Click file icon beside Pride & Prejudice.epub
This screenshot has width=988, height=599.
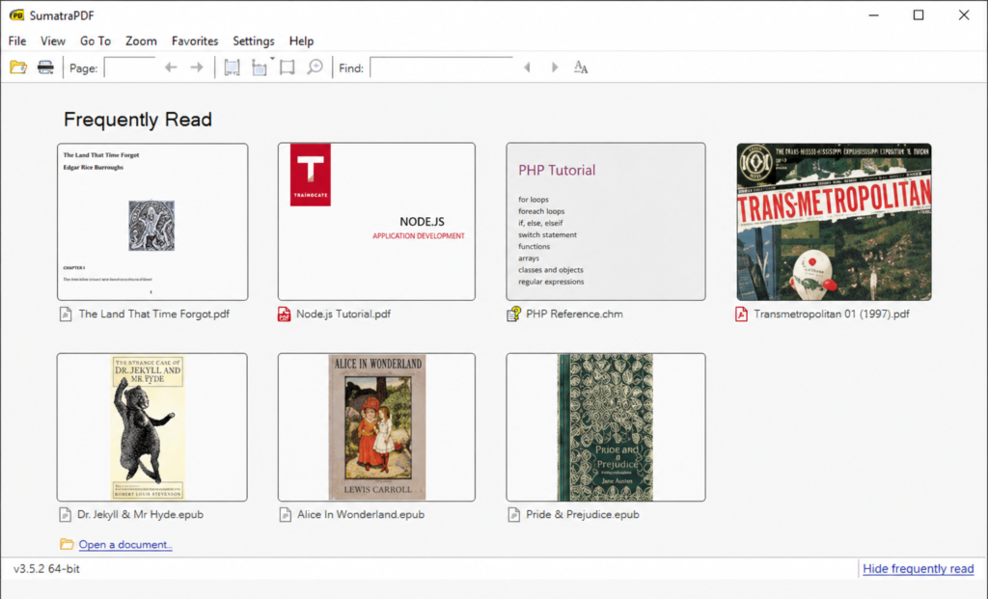(513, 514)
